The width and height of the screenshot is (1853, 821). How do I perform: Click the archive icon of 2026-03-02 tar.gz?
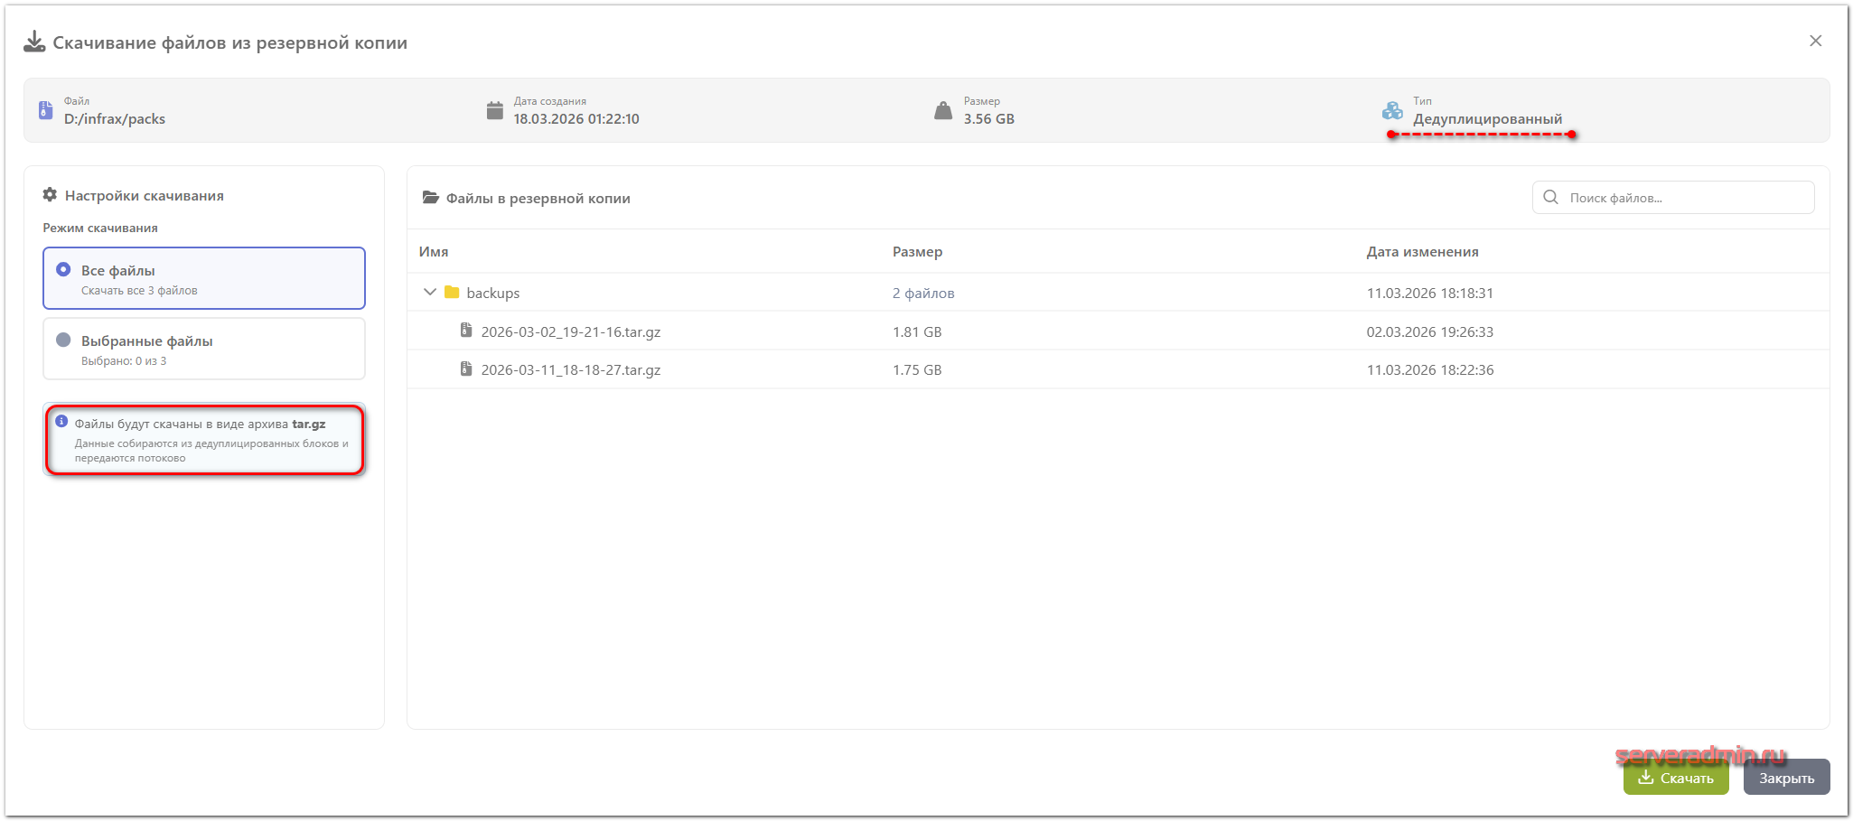point(466,331)
